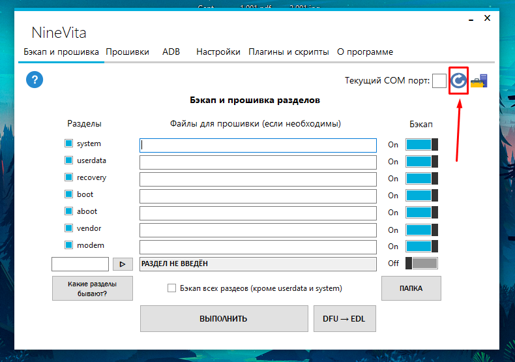This screenshot has height=362, width=515.
Task: Turn off the backup switch for recovery
Action: [x=422, y=178]
